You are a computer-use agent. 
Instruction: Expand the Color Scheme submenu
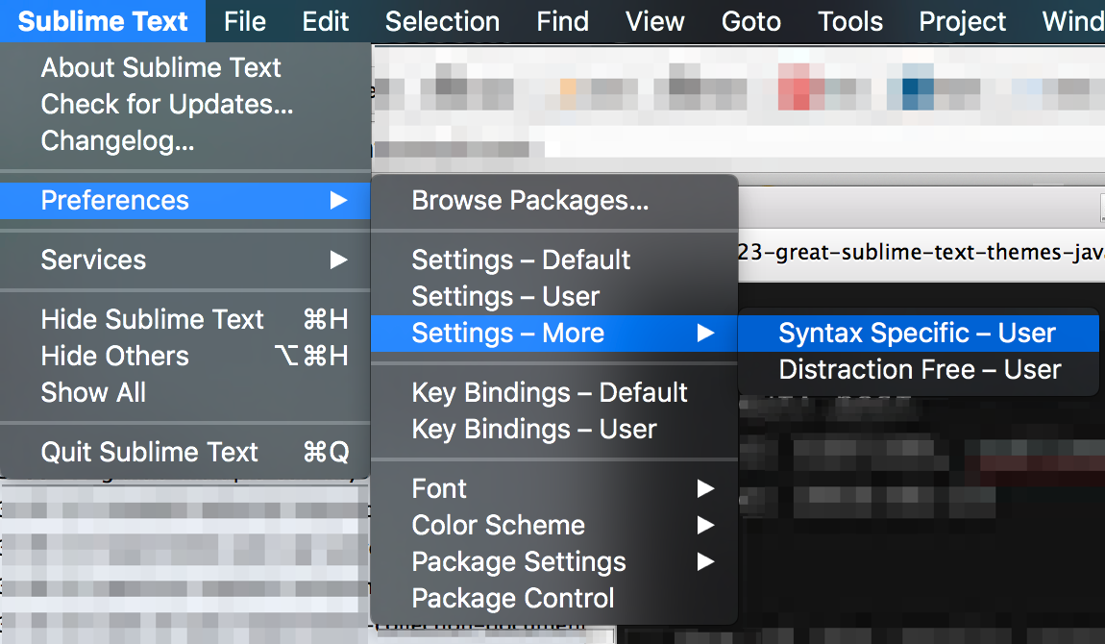click(554, 525)
